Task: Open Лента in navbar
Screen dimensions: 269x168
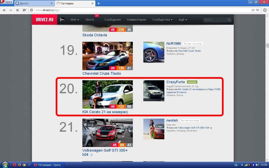Action: coord(89,20)
